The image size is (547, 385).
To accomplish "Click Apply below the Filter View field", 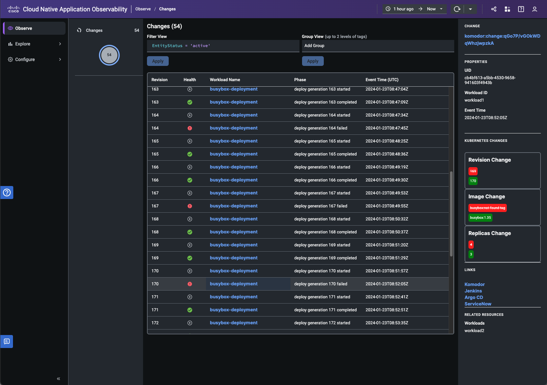I will point(158,61).
